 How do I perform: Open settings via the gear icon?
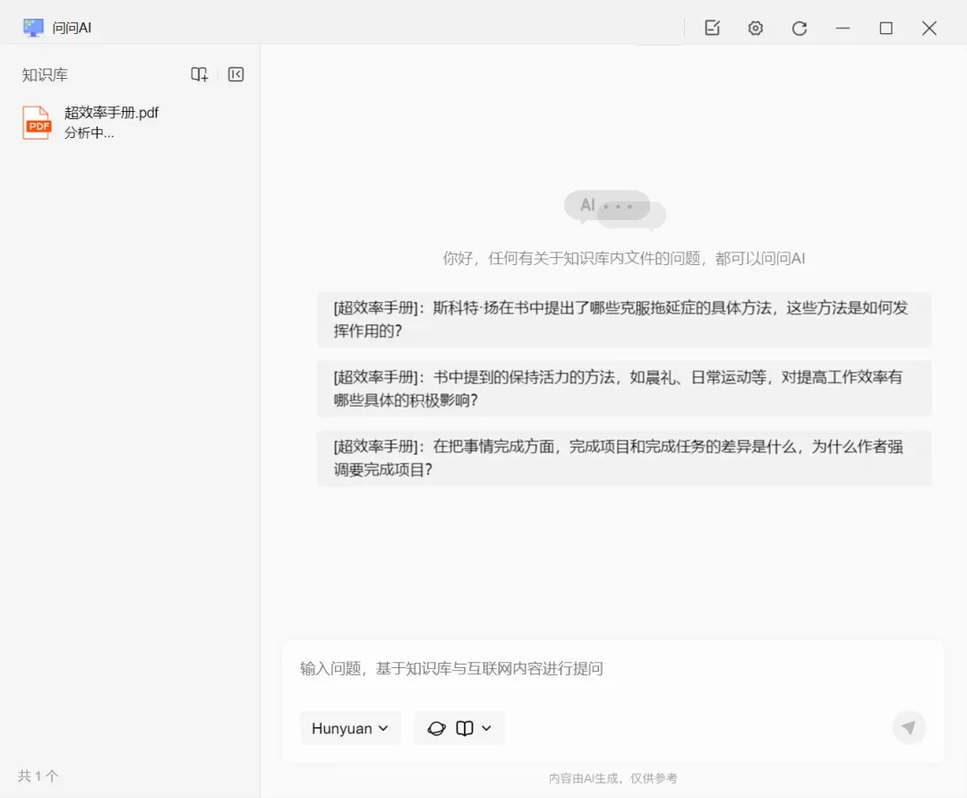[x=756, y=28]
